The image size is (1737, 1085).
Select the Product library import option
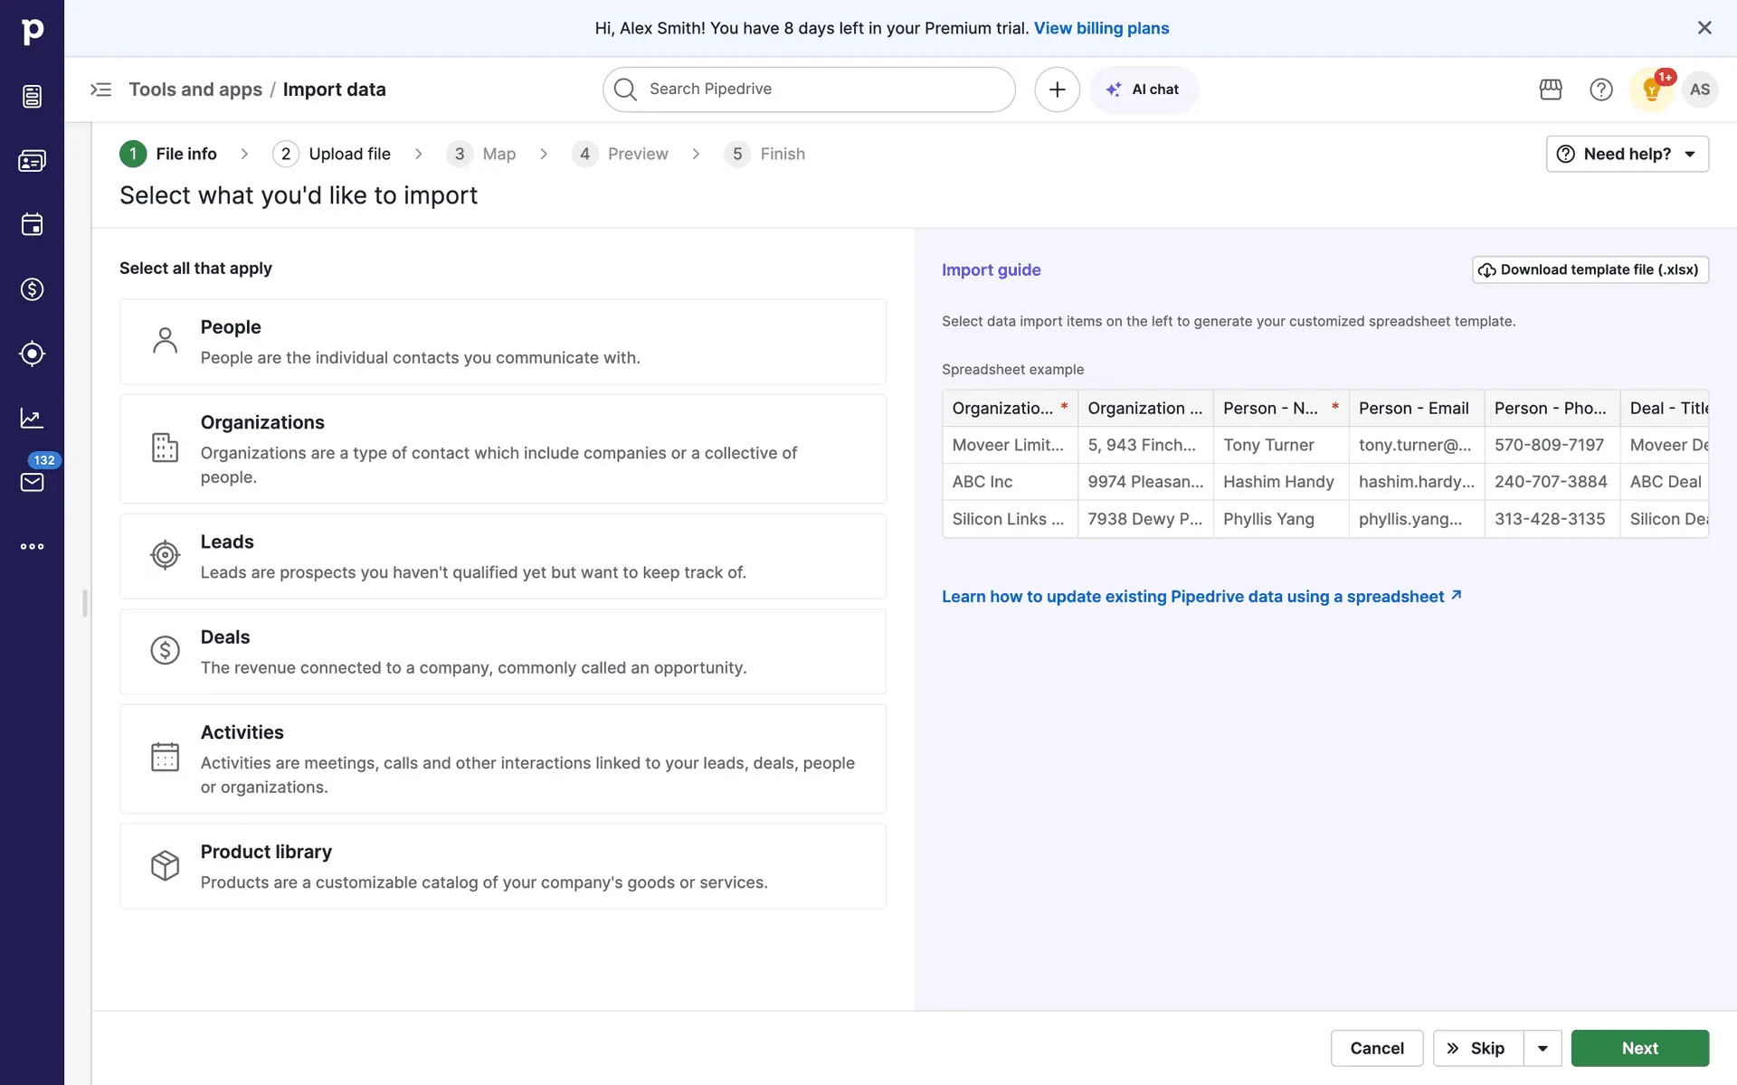point(502,865)
